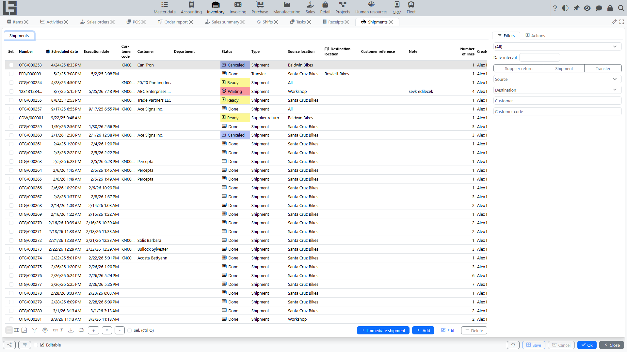Expand the (All) filter dropdown
Image resolution: width=627 pixels, height=352 pixels.
[x=615, y=47]
